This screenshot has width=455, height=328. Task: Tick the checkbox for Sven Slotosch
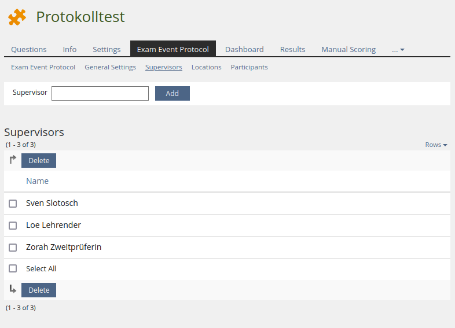13,204
